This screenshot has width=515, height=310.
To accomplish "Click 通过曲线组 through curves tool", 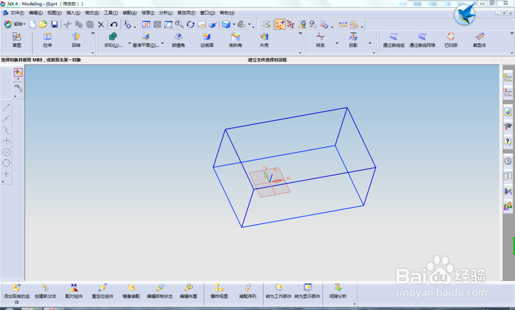I will 393,40.
